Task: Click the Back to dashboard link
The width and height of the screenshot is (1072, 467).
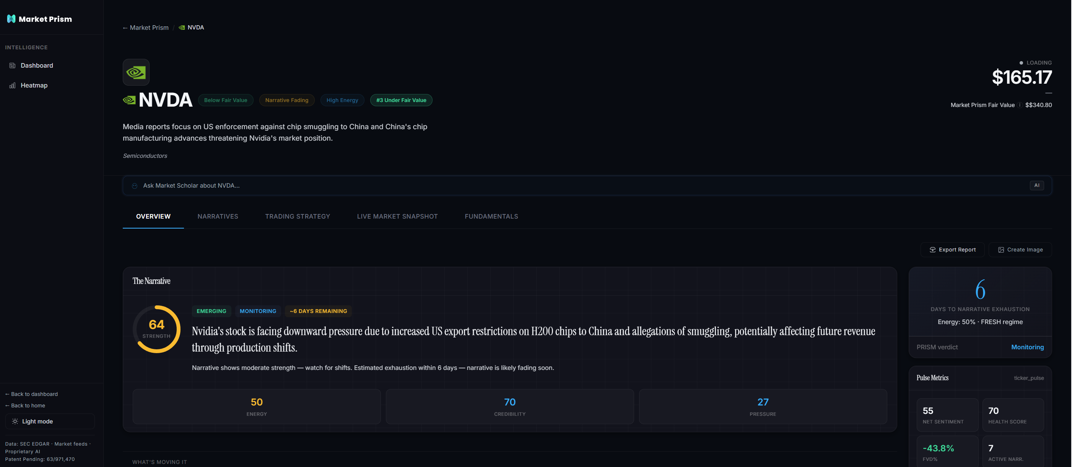Action: 31,394
